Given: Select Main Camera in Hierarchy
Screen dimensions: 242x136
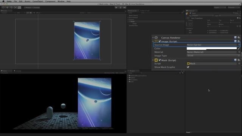Looking at the screenshot, I should point(133,15).
